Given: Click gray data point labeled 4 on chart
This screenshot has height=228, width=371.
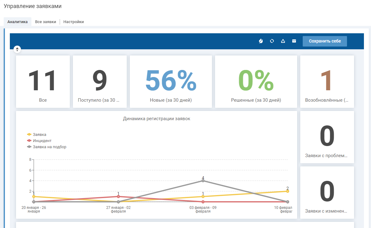Looking at the screenshot, I should click(x=203, y=181).
